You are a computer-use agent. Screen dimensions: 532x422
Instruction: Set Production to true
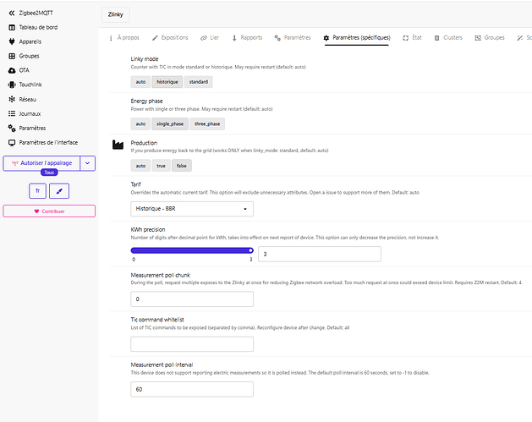click(x=162, y=166)
